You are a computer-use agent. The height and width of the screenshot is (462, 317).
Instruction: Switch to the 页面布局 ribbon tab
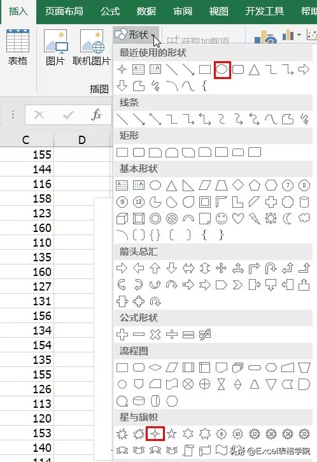pyautogui.click(x=64, y=11)
